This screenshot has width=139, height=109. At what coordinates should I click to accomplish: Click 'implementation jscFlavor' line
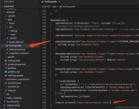point(75,96)
